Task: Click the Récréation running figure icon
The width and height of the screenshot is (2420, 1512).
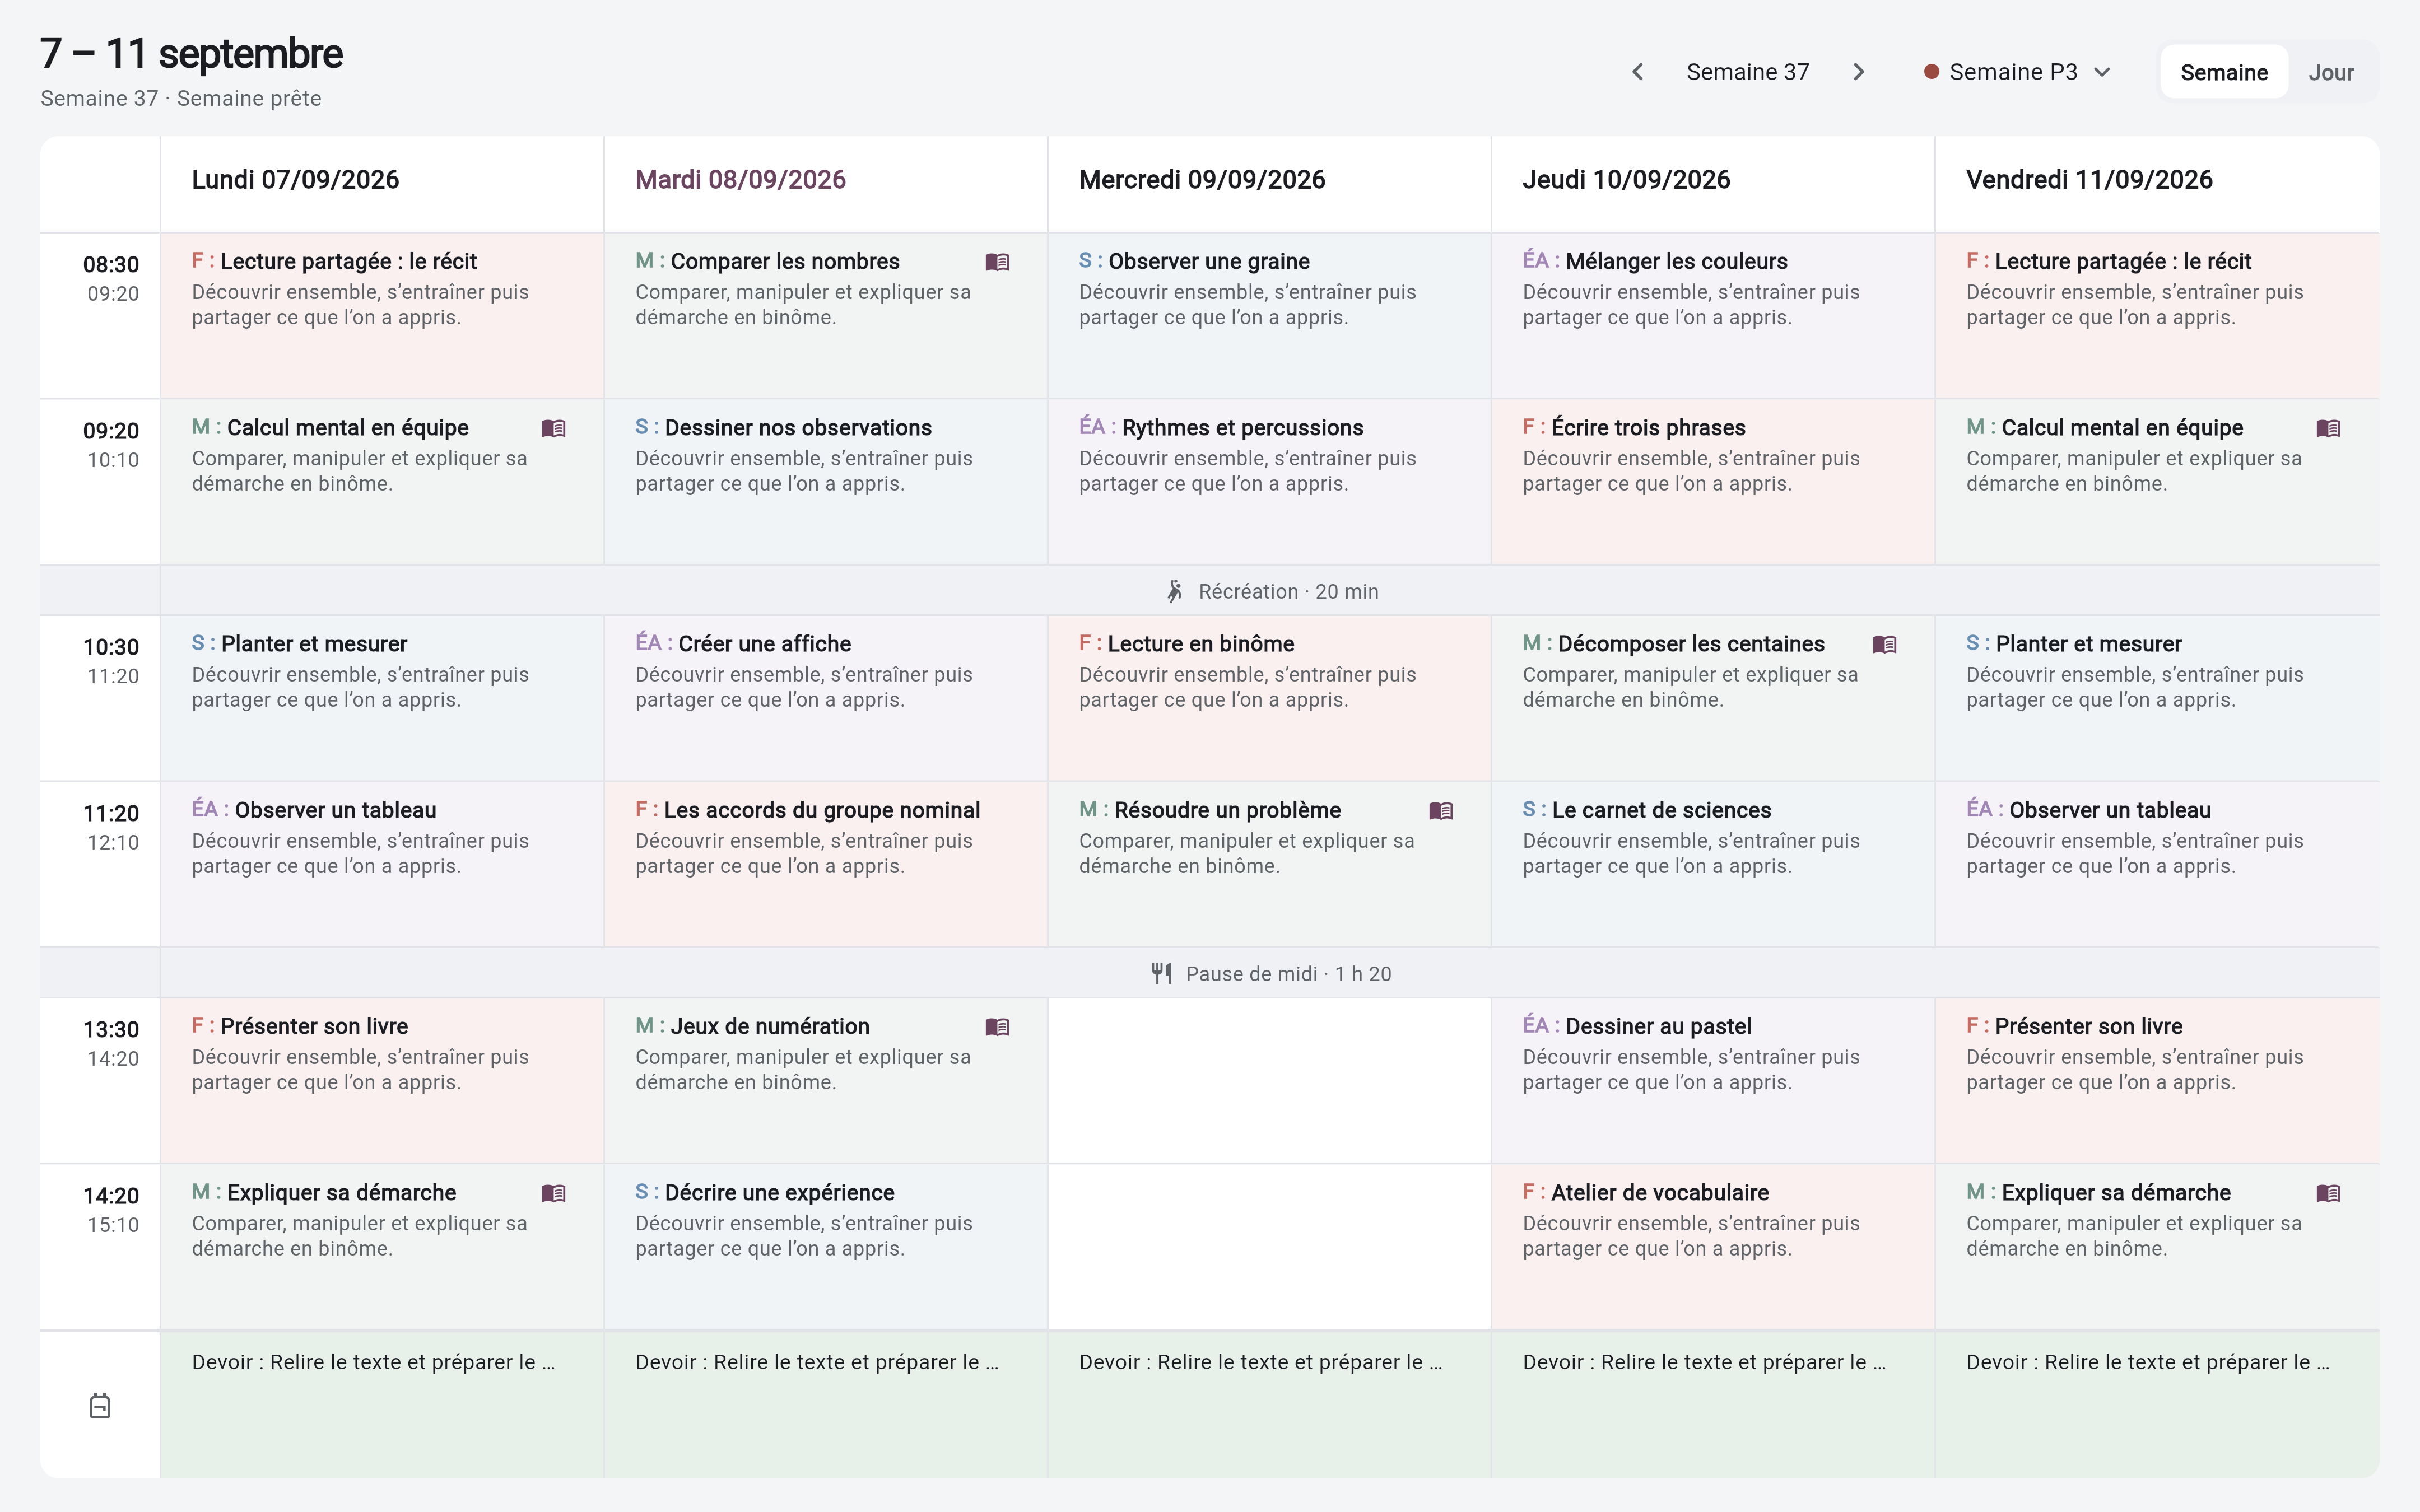Action: (x=1175, y=592)
